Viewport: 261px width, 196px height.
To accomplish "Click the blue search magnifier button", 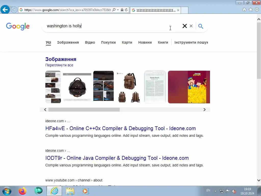I will [201, 26].
